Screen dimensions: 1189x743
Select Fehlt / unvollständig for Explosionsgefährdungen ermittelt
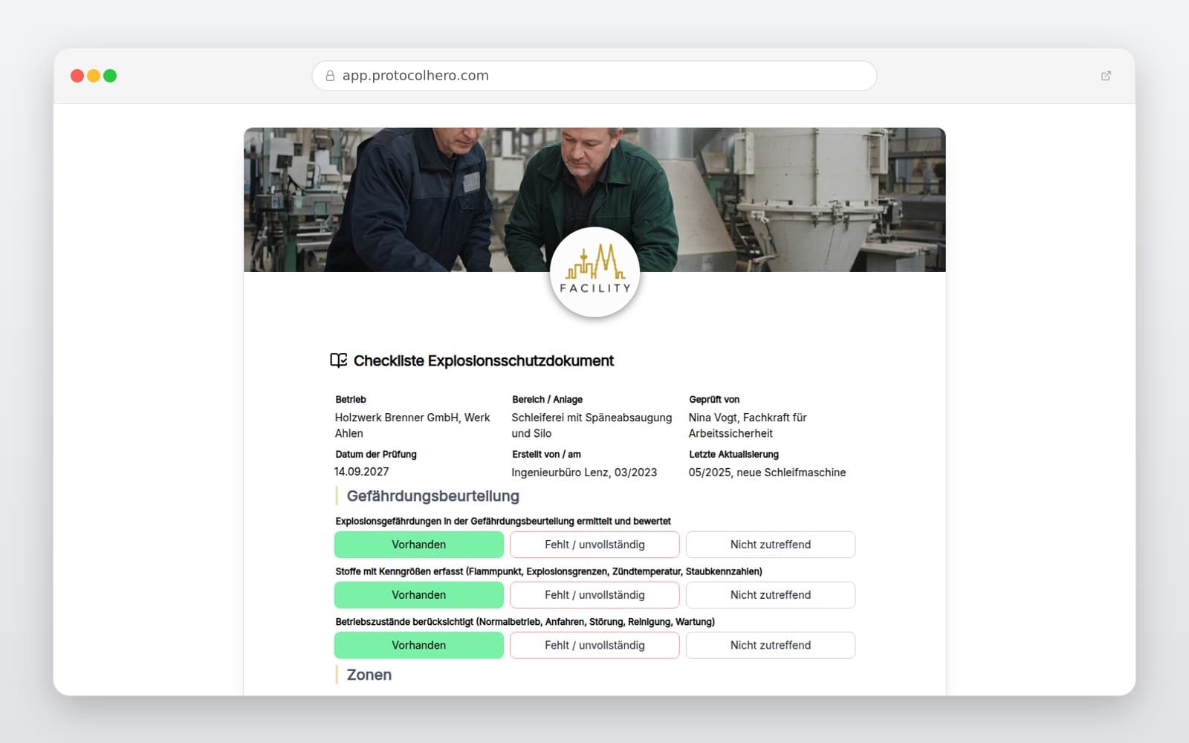(x=594, y=545)
